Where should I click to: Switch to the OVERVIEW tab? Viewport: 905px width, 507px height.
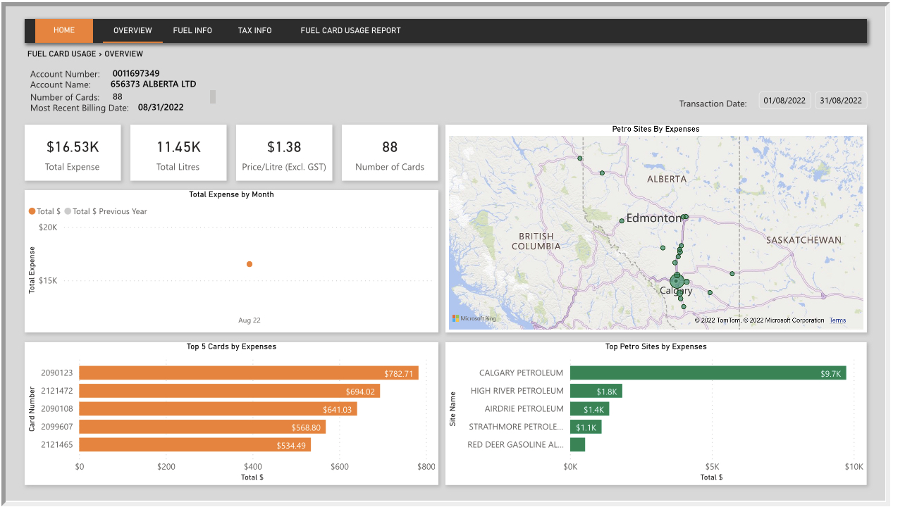pyautogui.click(x=133, y=30)
